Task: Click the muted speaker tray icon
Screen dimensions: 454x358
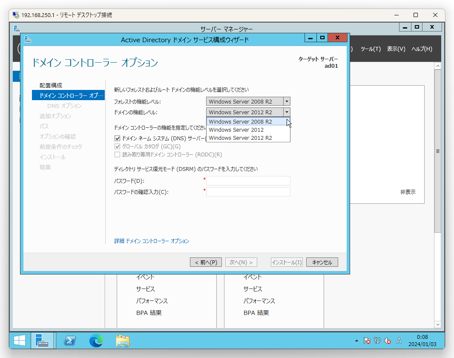Action: (x=388, y=341)
